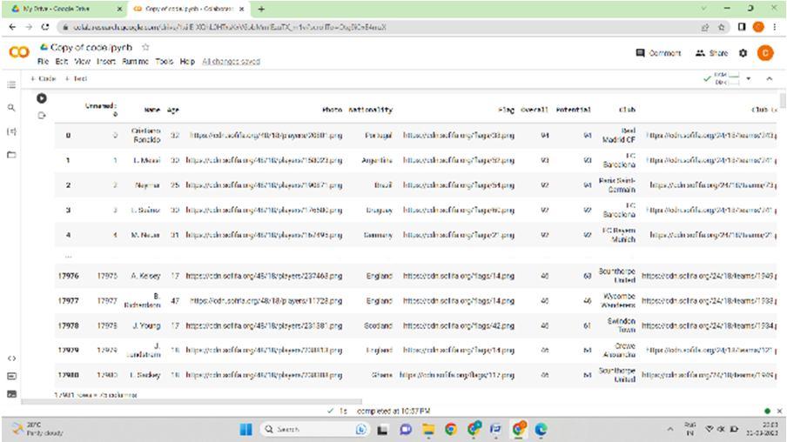787x442 pixels.
Task: Click the Portugal nationality cell
Action: pyautogui.click(x=379, y=136)
